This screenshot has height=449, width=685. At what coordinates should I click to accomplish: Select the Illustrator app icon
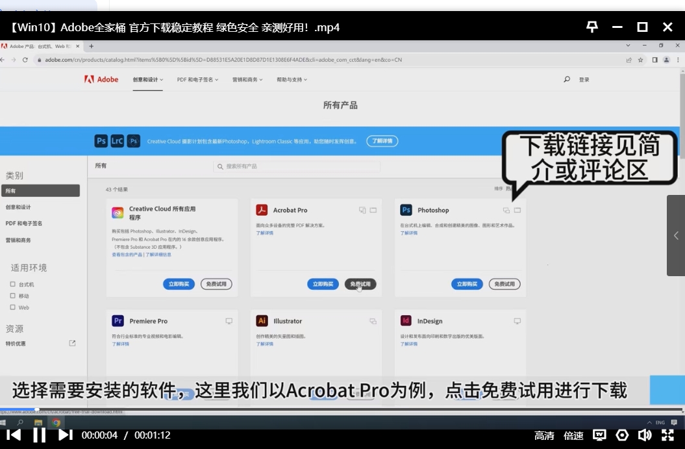(x=262, y=320)
